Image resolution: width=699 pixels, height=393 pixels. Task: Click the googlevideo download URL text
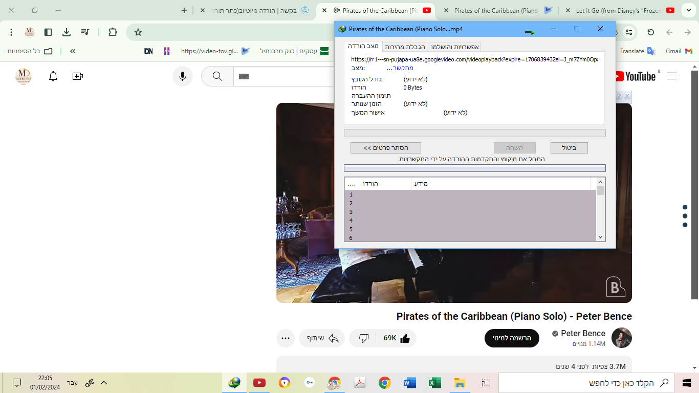(474, 59)
